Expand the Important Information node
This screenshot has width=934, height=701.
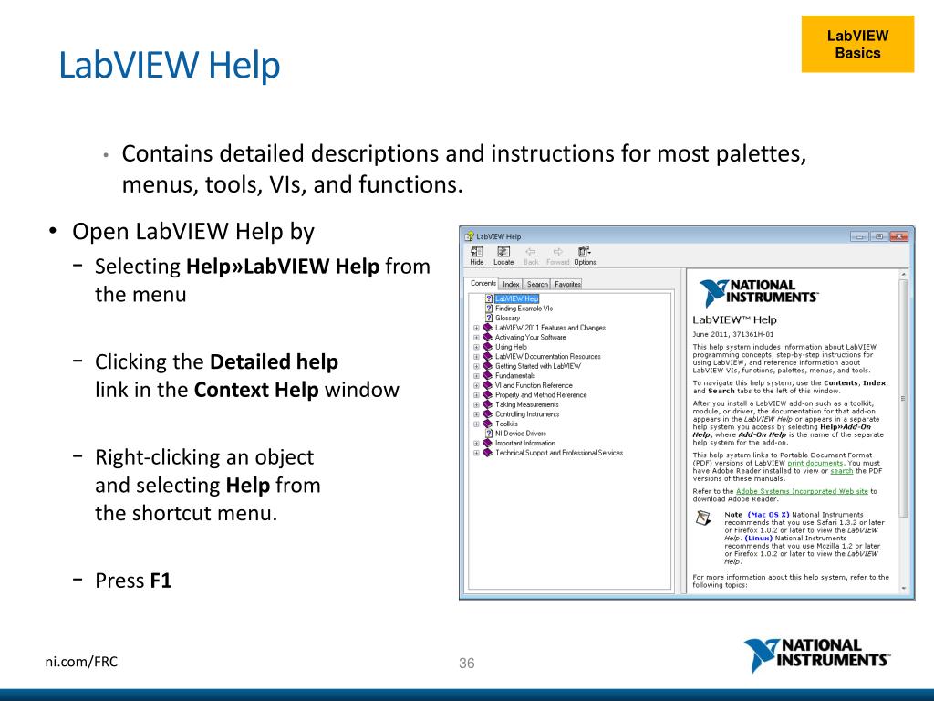[476, 444]
